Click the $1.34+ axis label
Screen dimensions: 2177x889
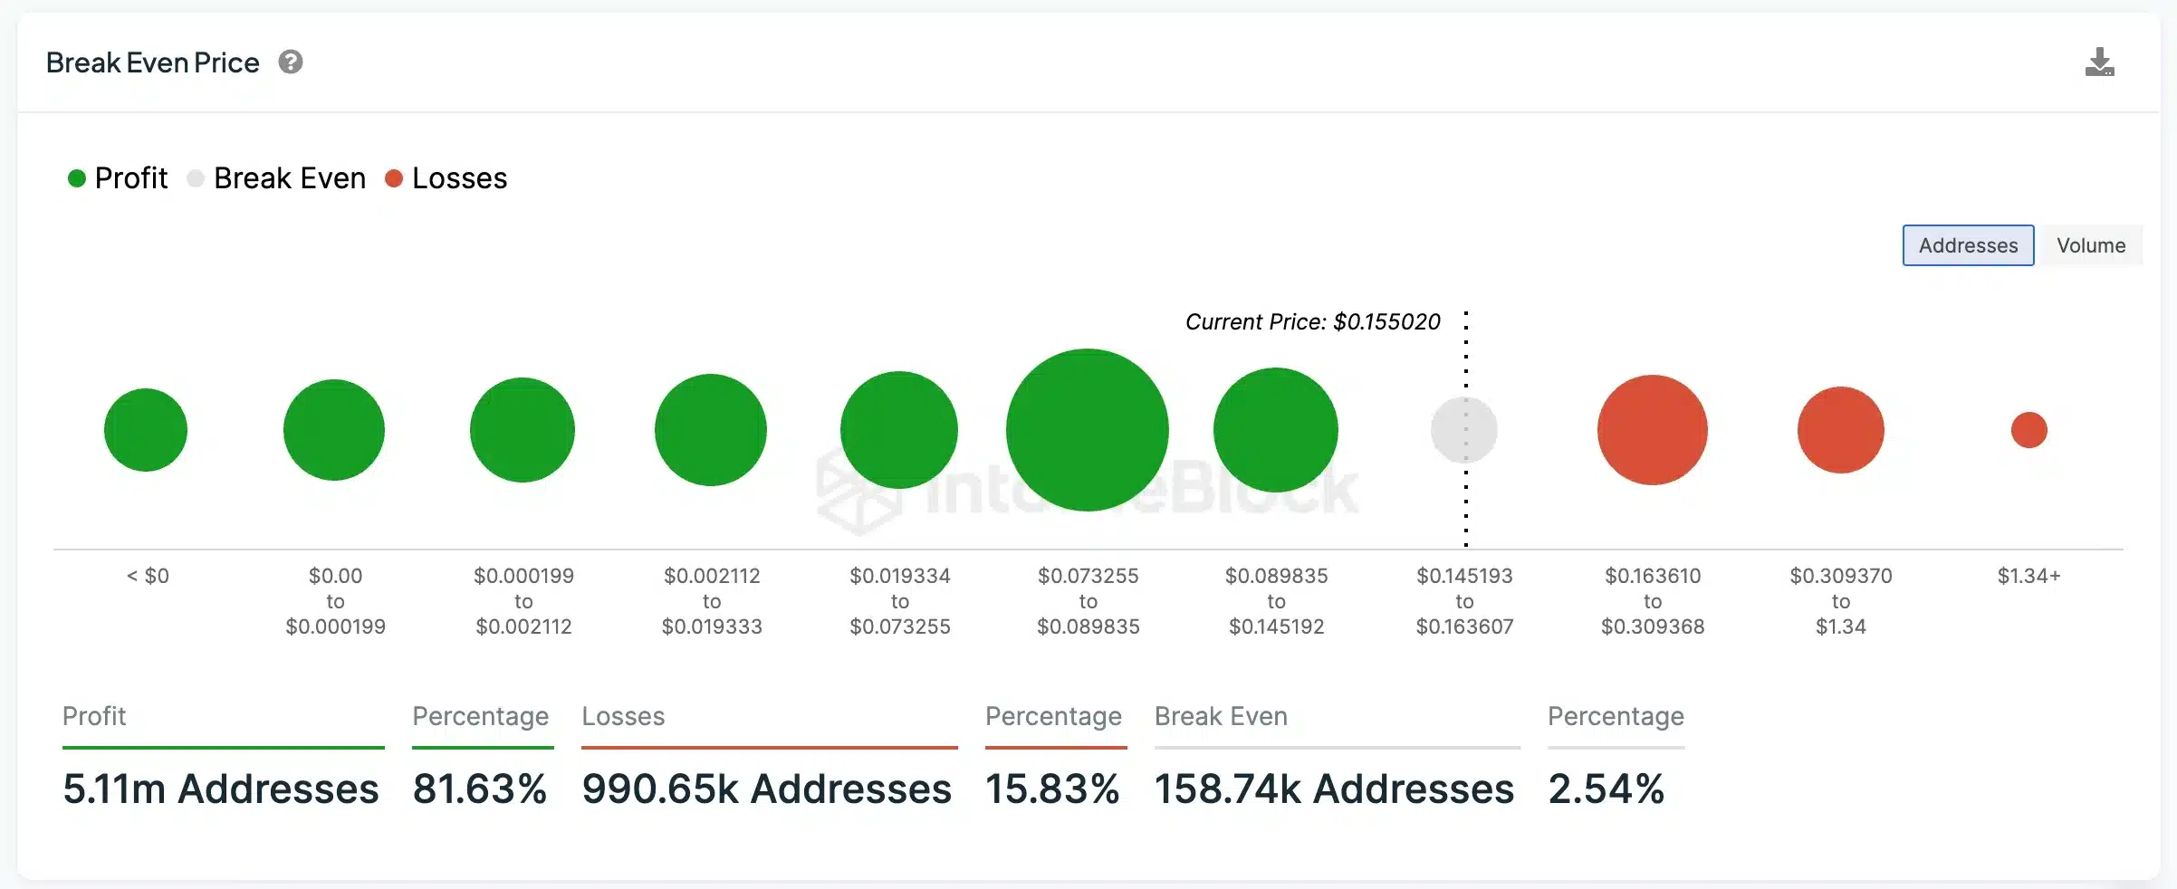2029,576
